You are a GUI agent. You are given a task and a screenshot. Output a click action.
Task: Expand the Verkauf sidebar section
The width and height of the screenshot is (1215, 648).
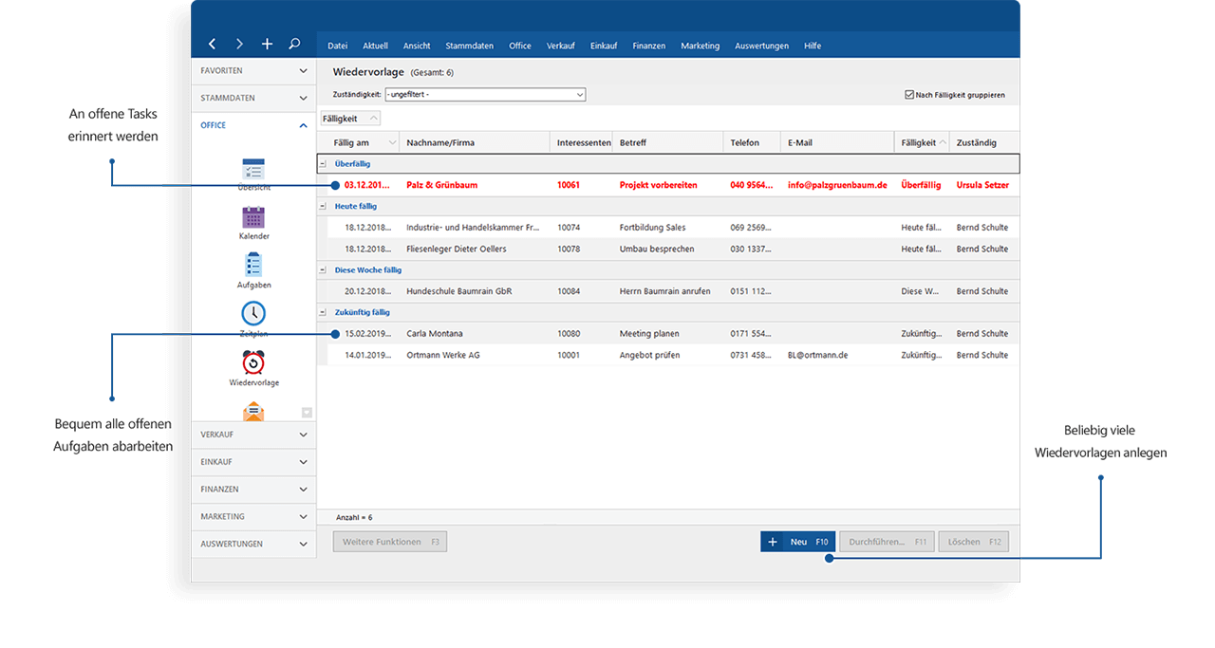click(x=253, y=435)
